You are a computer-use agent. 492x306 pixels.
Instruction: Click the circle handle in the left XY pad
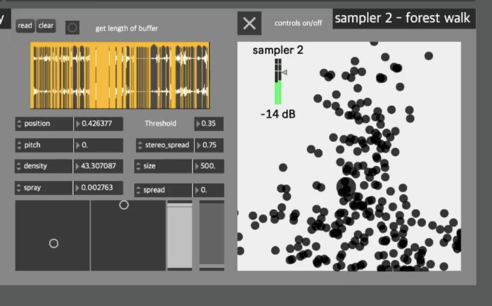[53, 243]
